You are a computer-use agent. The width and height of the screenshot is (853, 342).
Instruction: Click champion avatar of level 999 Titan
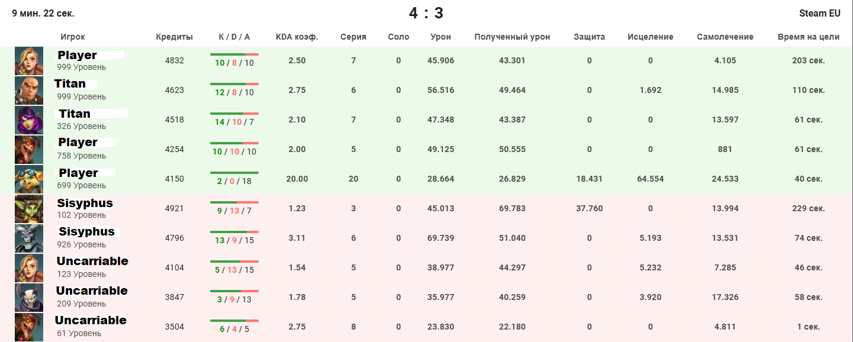point(29,91)
